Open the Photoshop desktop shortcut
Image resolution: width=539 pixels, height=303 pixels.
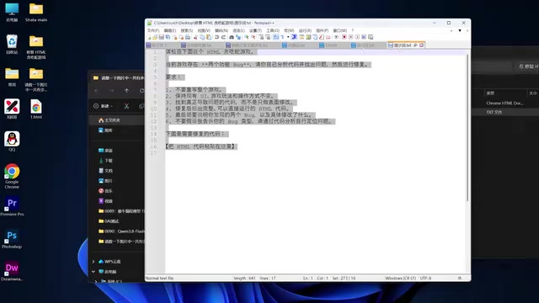12,239
